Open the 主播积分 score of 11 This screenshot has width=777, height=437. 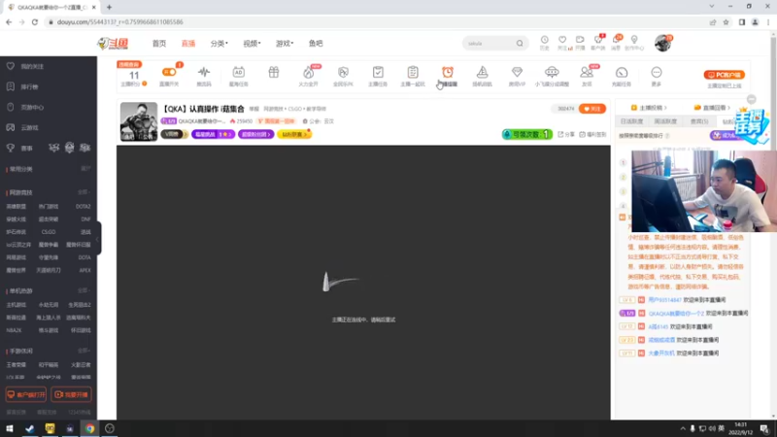(134, 78)
